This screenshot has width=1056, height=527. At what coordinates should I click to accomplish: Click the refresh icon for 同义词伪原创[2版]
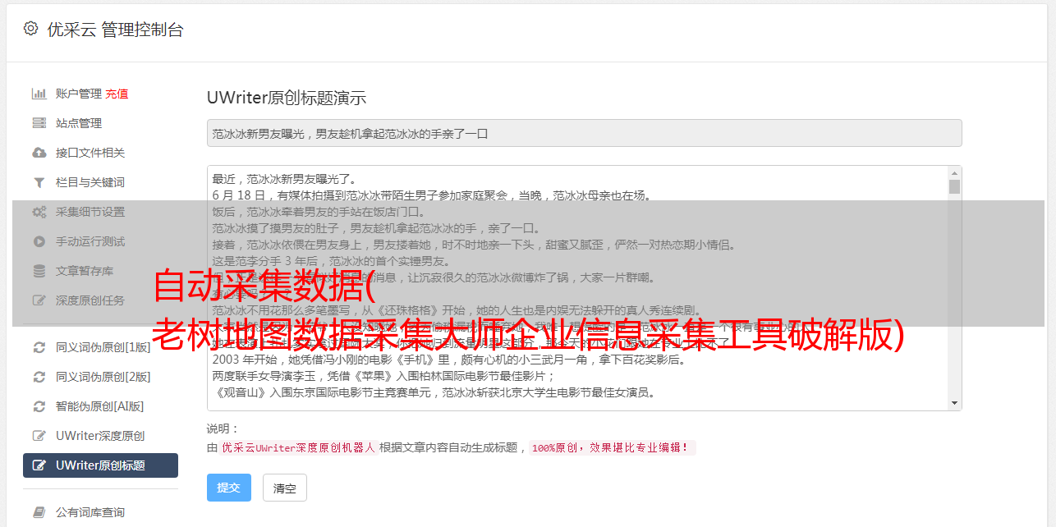tap(39, 377)
